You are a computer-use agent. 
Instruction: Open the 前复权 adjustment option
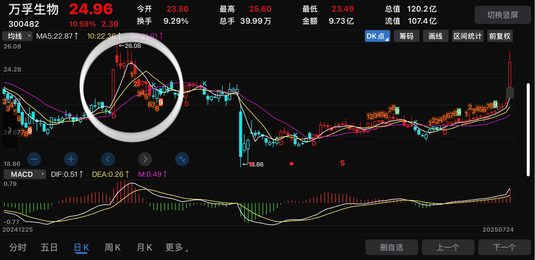[500, 36]
